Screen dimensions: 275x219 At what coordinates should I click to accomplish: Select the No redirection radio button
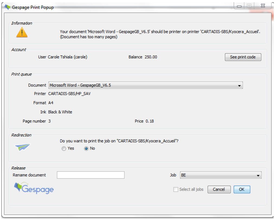(x=86, y=149)
